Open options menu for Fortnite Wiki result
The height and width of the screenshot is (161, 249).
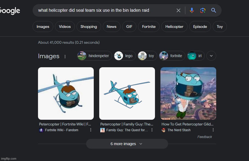coord(91,130)
